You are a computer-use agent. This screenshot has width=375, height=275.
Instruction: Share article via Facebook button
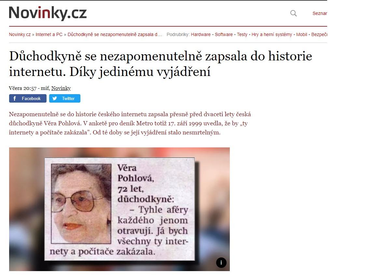pos(28,98)
